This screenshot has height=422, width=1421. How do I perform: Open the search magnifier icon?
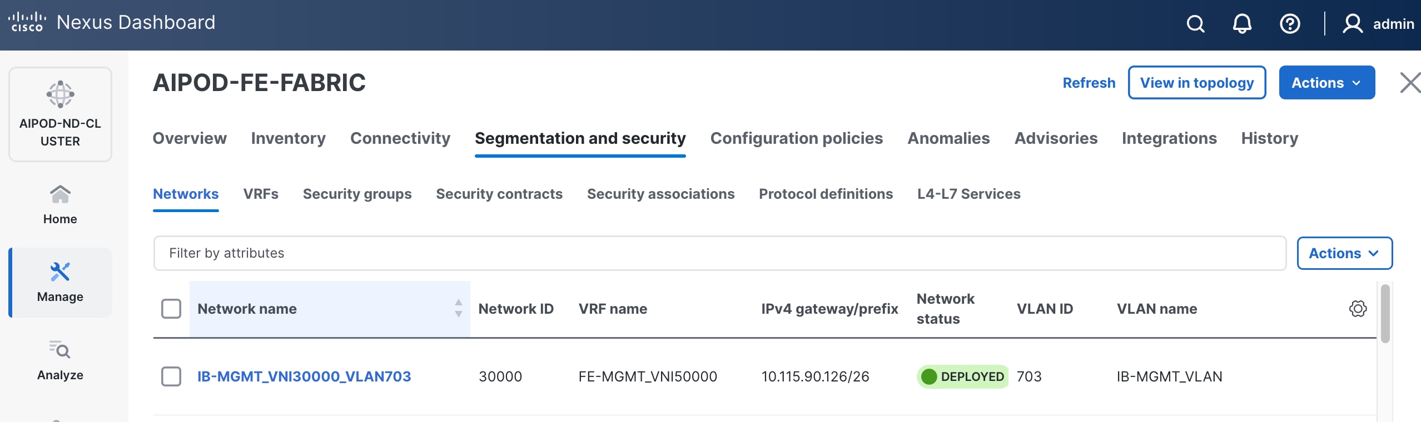[x=1195, y=24]
